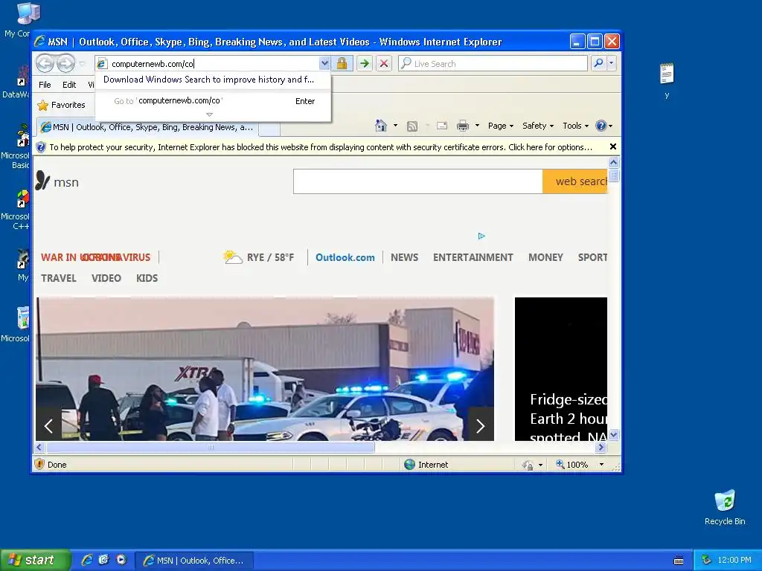
Task: Open a new blank tab
Action: click(269, 128)
